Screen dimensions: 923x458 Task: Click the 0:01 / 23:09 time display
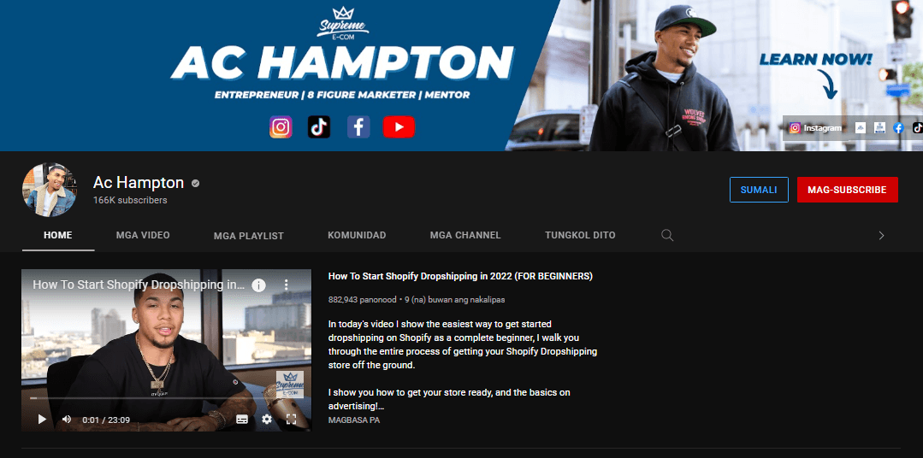coord(106,420)
